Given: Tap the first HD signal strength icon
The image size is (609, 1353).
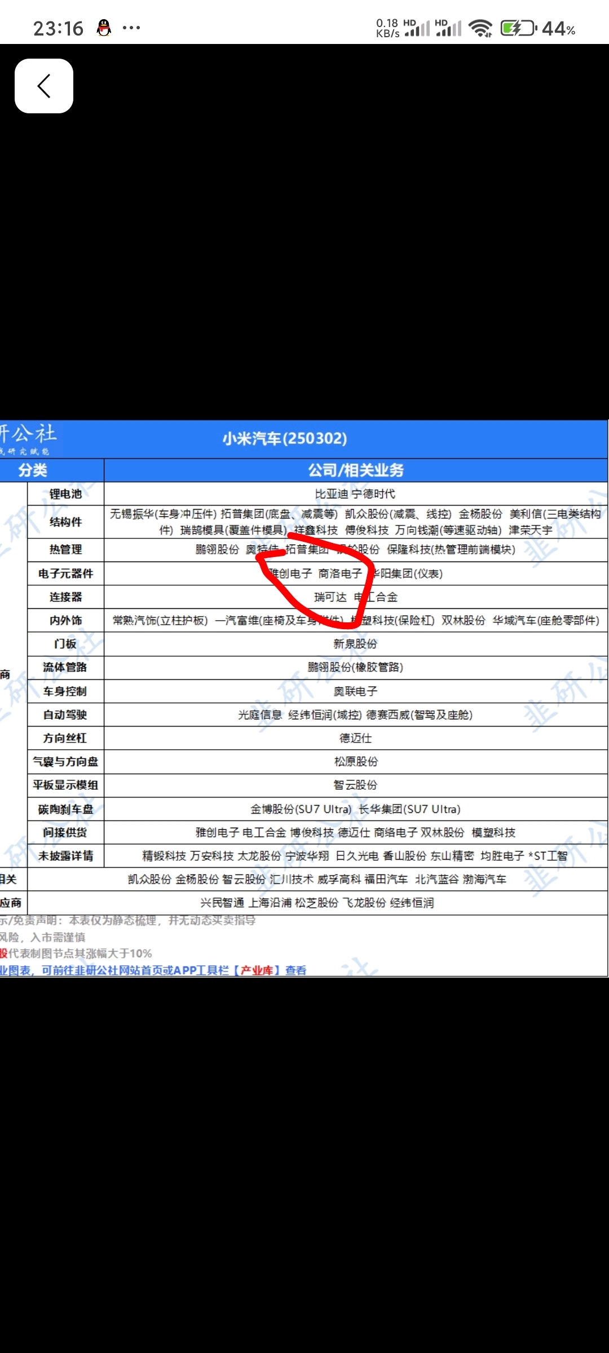Looking at the screenshot, I should coord(417,28).
